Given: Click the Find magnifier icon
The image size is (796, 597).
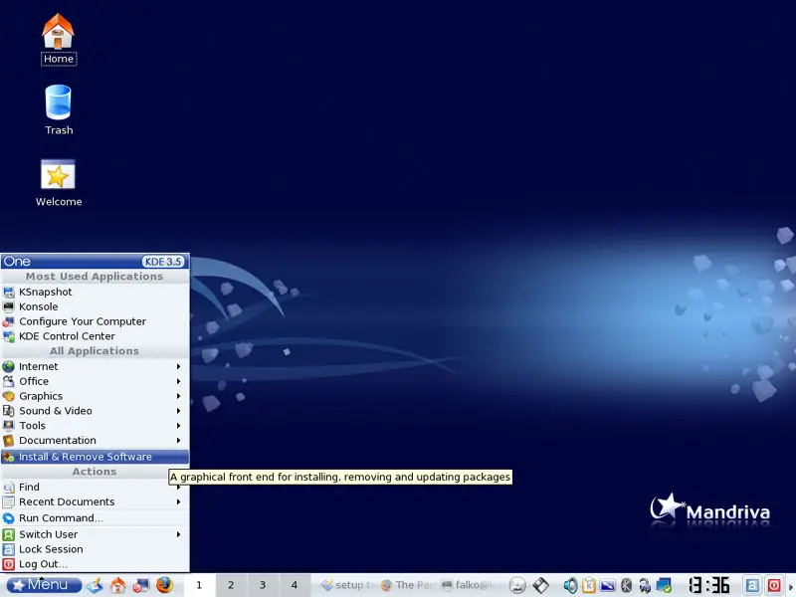Looking at the screenshot, I should [9, 488].
